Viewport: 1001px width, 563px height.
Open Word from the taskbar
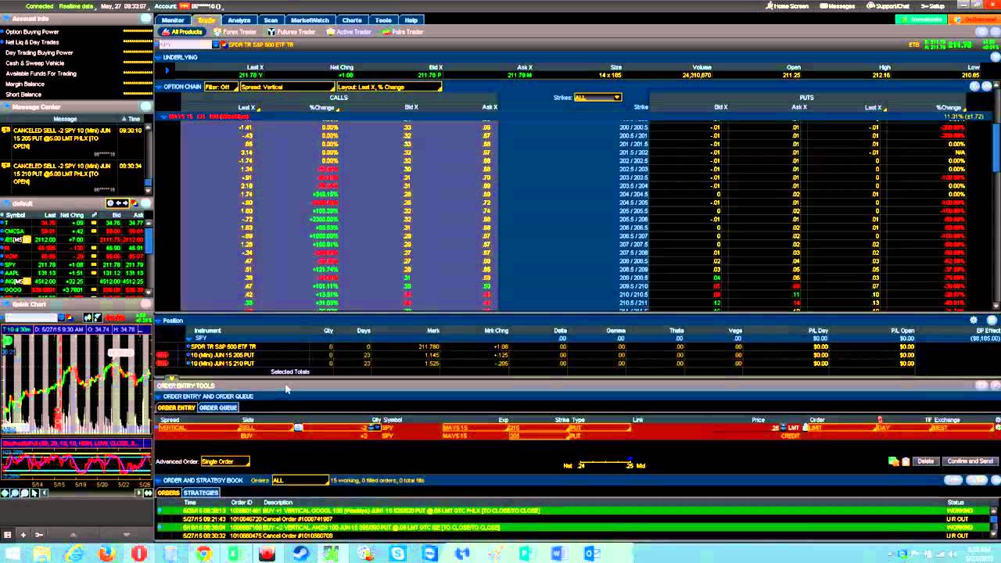click(559, 554)
